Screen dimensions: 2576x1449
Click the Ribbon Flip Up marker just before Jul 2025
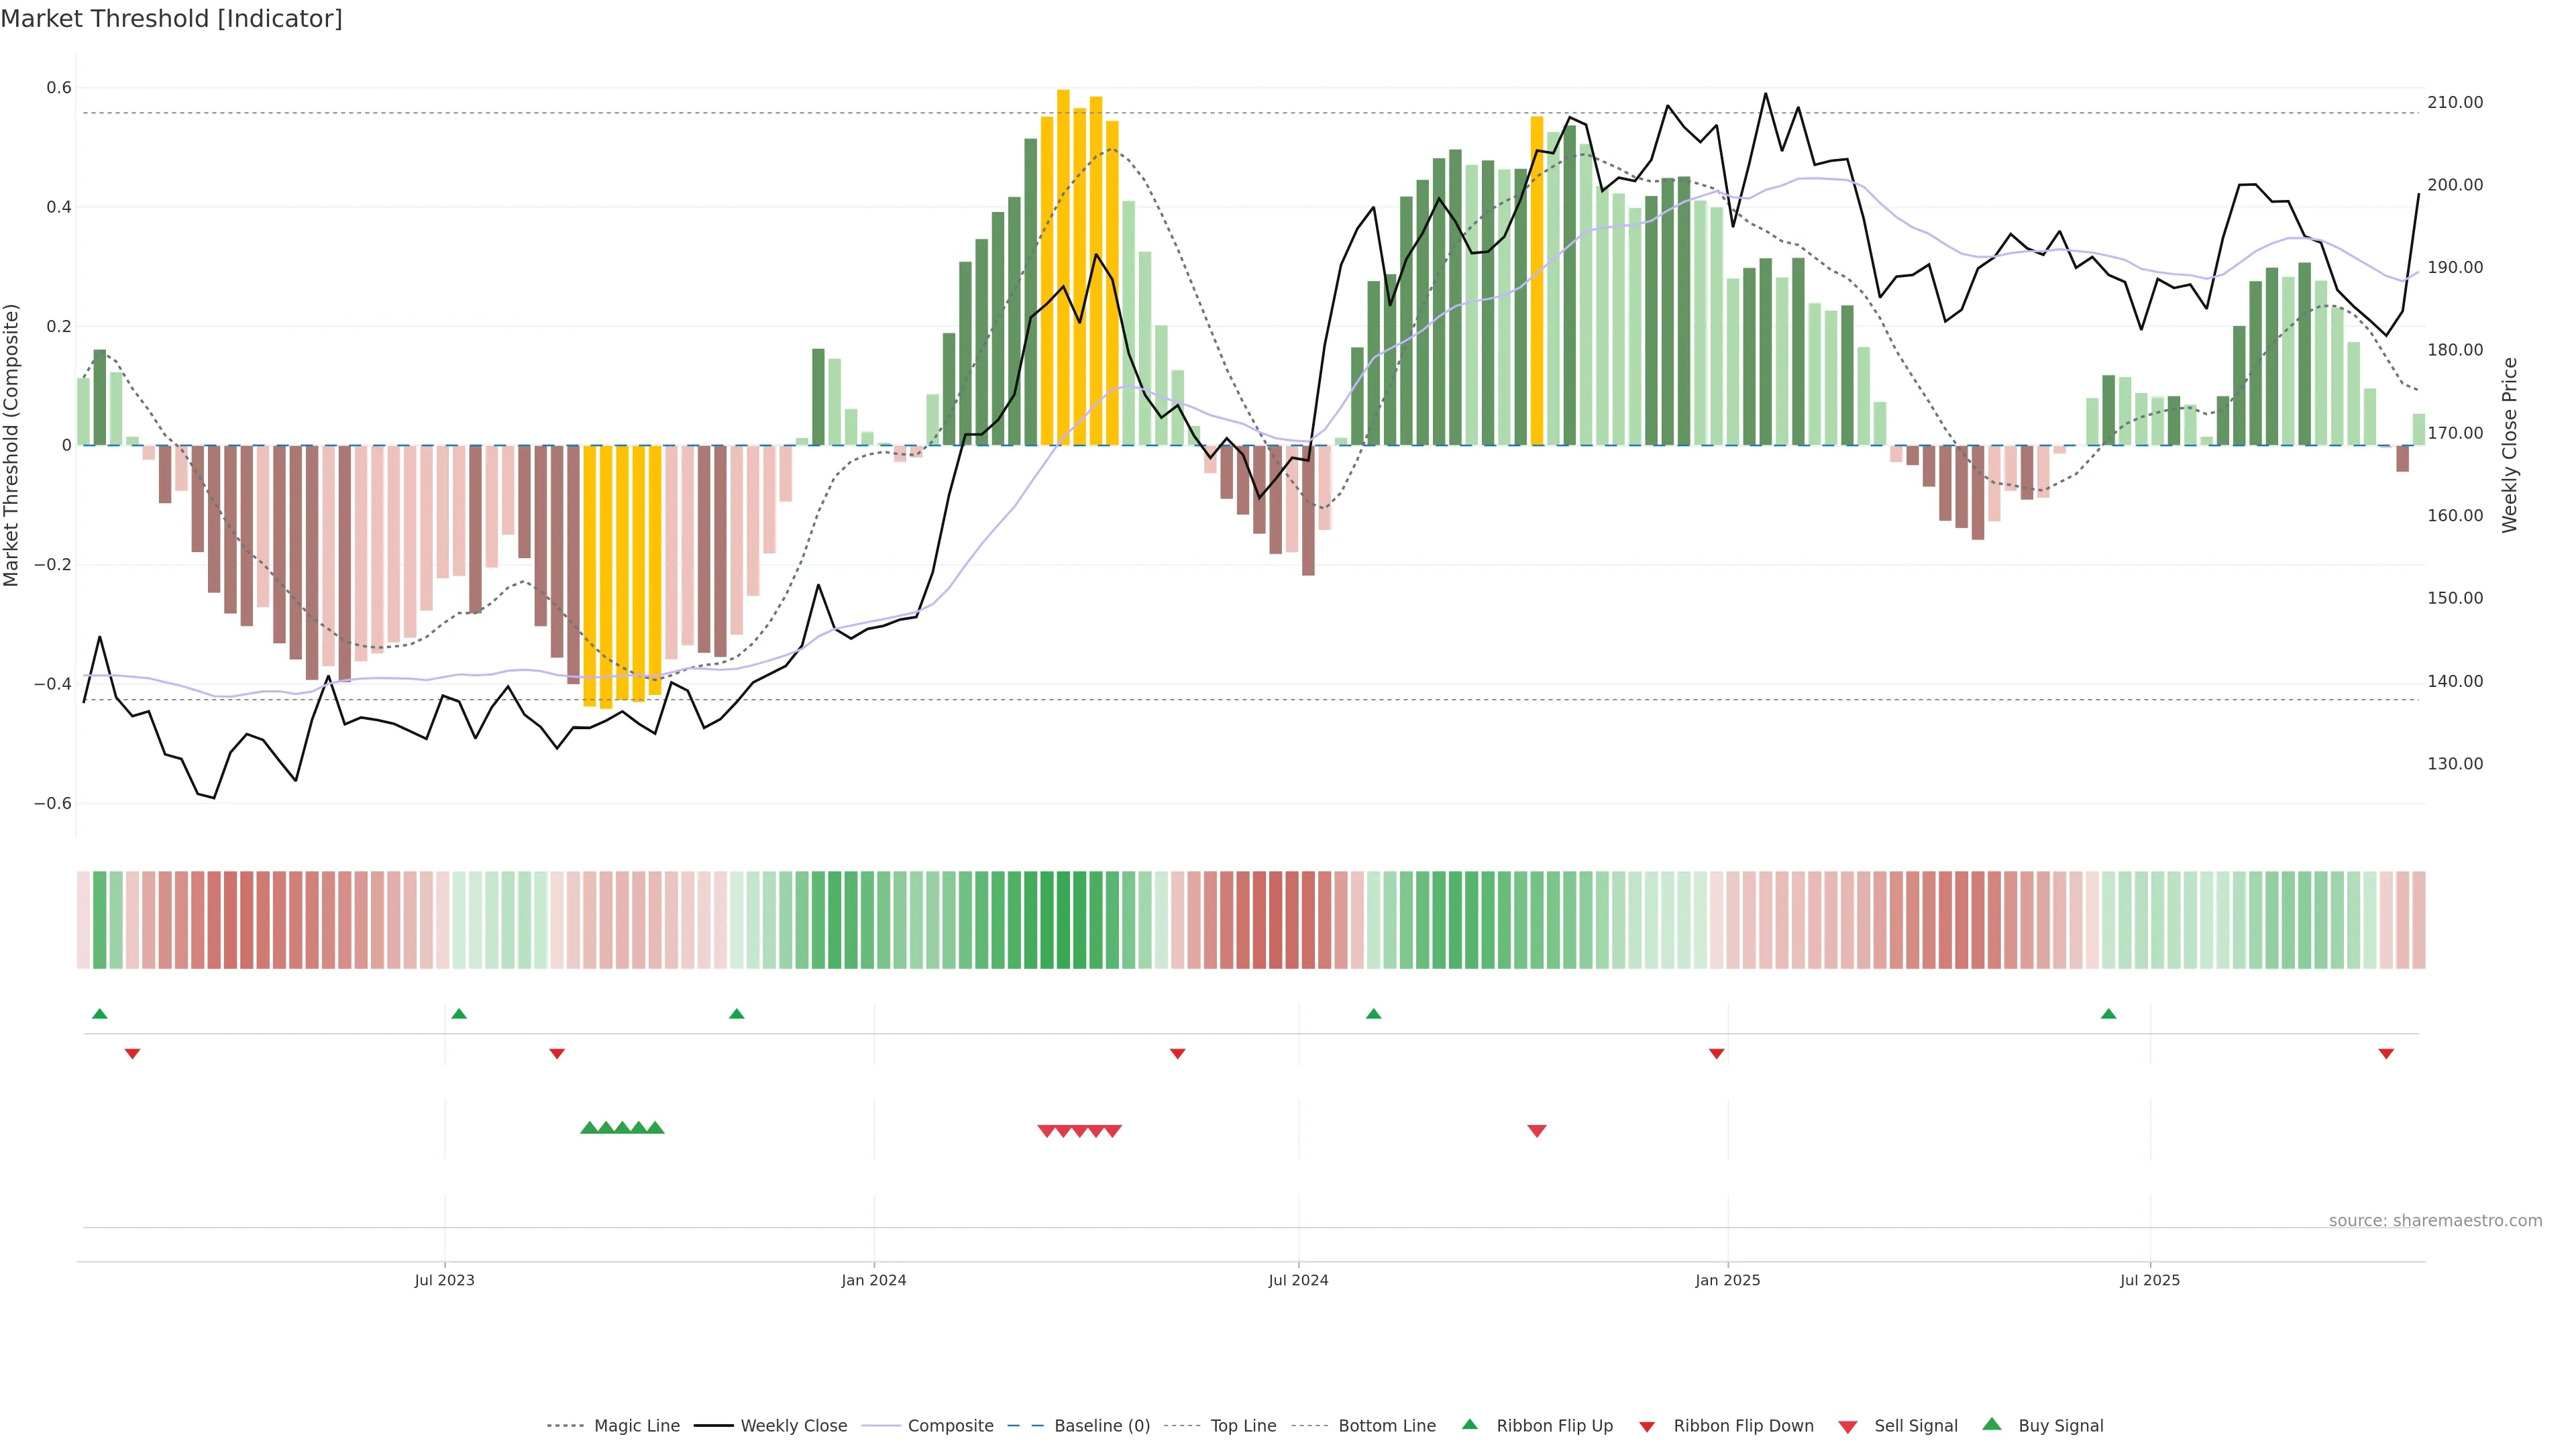click(2108, 1014)
